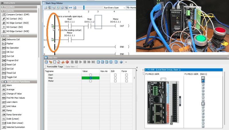Collapse the Contacts instruction group
The image size is (229, 130).
click(x=2, y=11)
